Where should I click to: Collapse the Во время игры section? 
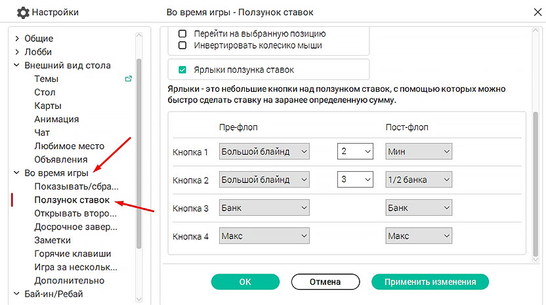coord(16,173)
